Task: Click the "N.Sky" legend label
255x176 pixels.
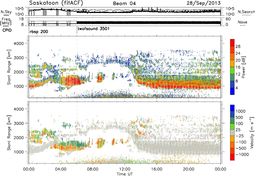Action: (x=6, y=12)
